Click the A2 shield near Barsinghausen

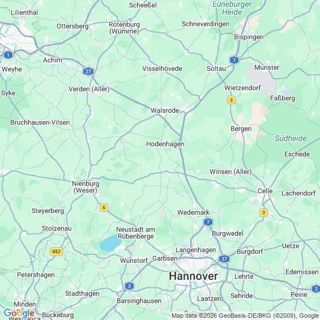point(129,286)
